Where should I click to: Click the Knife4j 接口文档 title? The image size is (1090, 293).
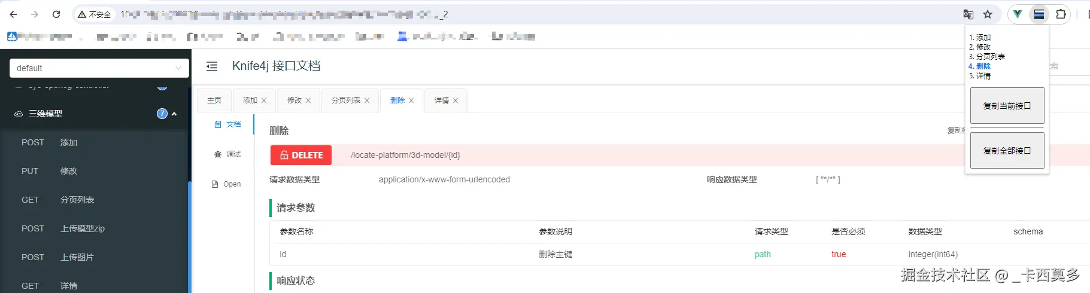click(277, 66)
